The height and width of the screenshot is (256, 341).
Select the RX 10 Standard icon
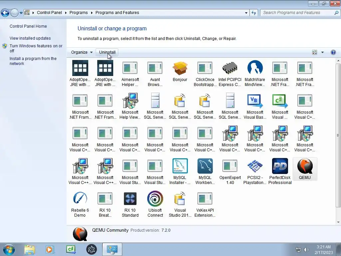coord(130,199)
